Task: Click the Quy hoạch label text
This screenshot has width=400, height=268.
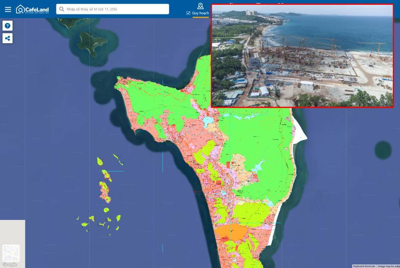Action: click(x=199, y=13)
